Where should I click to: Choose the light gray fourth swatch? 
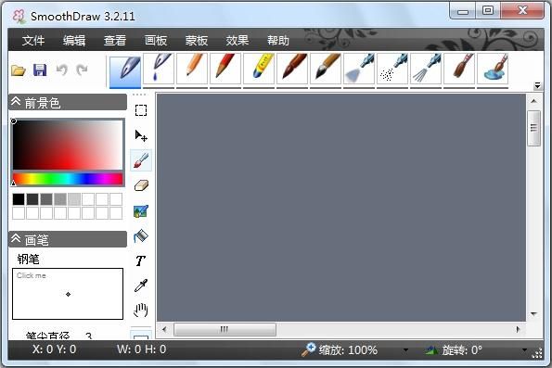(60, 199)
